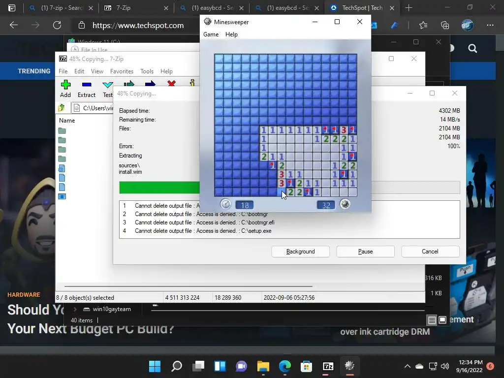This screenshot has height=378, width=504.
Task: Open the notification count badge
Action: pos(490,366)
